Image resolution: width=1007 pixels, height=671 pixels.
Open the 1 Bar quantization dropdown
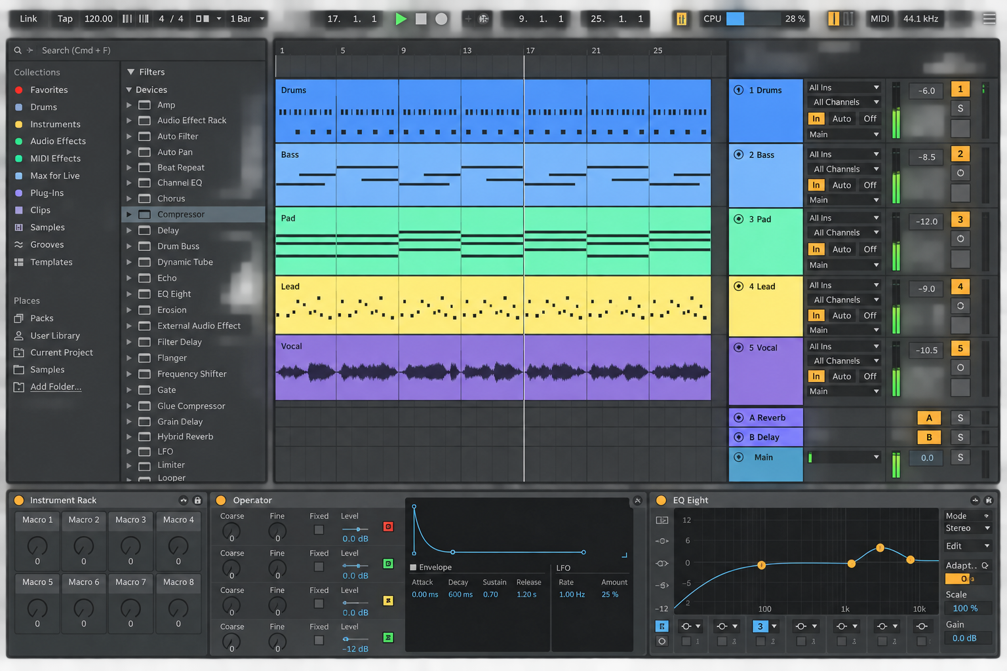point(247,19)
